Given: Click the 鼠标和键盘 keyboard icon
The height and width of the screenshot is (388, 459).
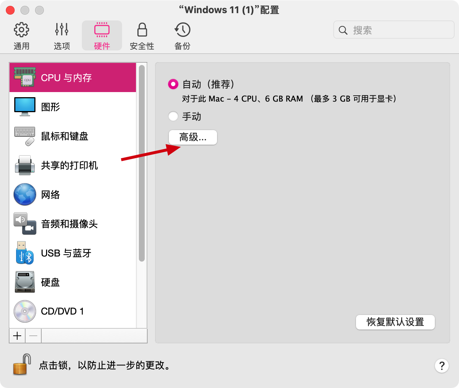Looking at the screenshot, I should point(25,136).
